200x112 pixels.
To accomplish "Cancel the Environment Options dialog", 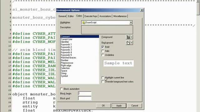I will [x=135, y=106].
